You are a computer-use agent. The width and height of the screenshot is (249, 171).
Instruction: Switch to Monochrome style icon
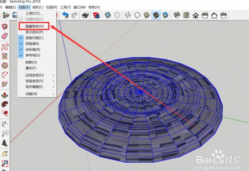[x=165, y=15]
